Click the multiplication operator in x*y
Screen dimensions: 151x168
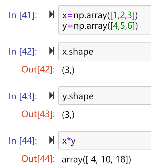tap(69, 140)
